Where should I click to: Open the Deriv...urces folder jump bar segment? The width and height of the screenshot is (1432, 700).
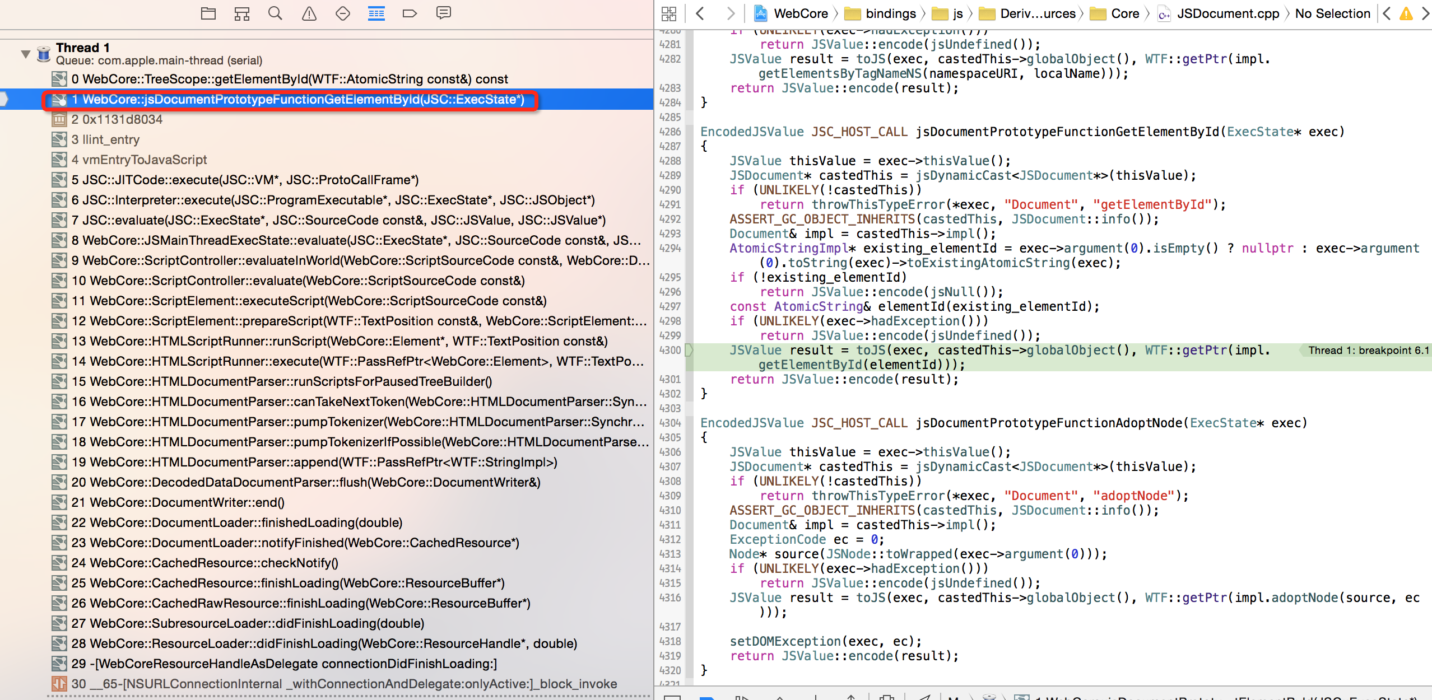pyautogui.click(x=1027, y=13)
